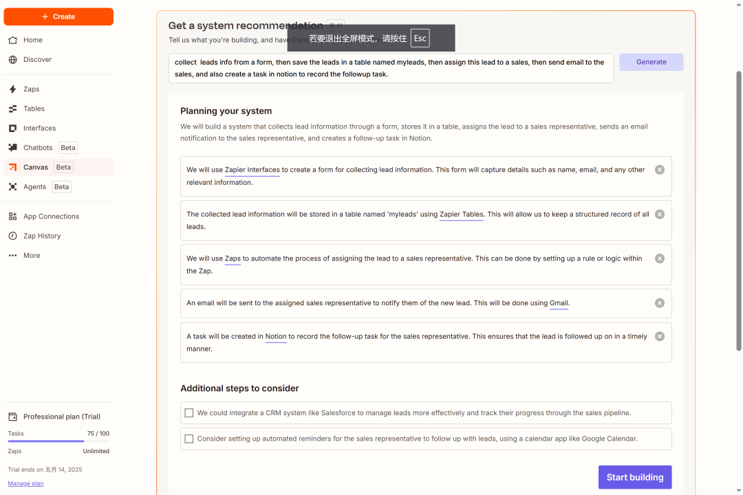Open the underlined Notion link
The width and height of the screenshot is (743, 495).
tap(276, 336)
